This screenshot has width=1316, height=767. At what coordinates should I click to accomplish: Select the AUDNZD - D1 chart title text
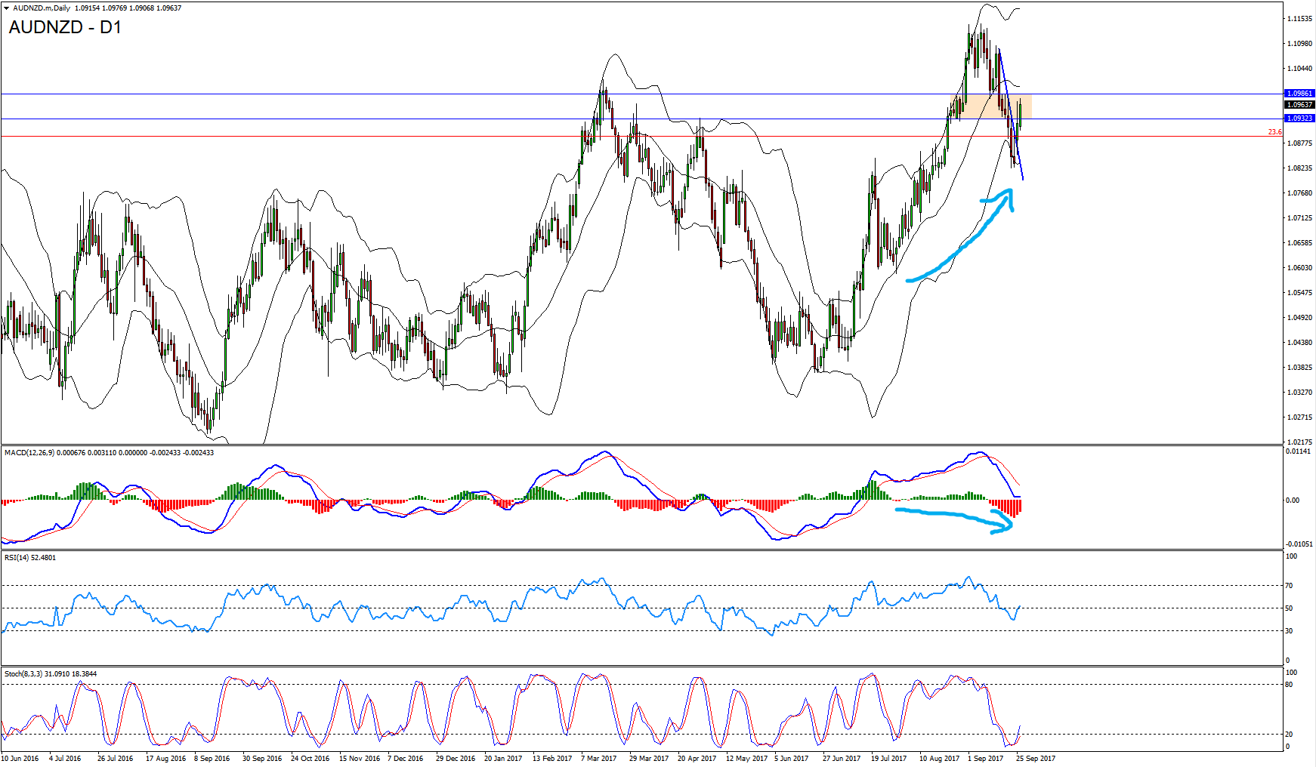click(65, 28)
